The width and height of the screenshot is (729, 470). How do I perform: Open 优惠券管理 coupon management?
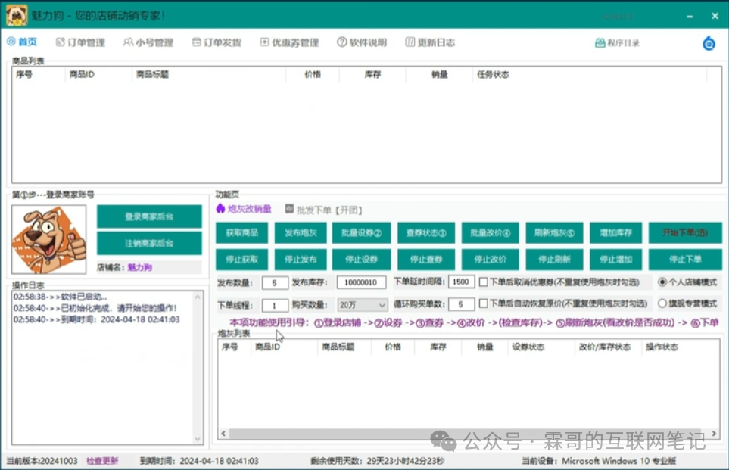point(289,43)
